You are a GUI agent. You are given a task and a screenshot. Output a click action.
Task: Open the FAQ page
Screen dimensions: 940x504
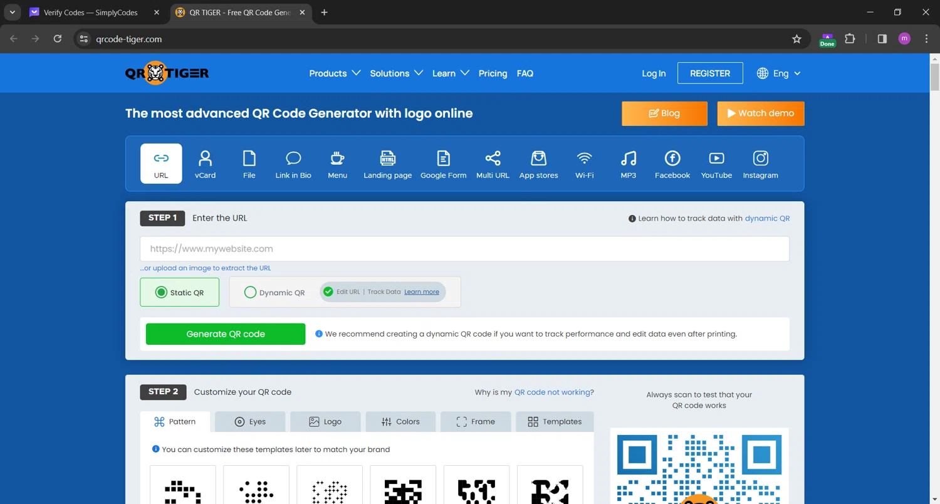(525, 73)
